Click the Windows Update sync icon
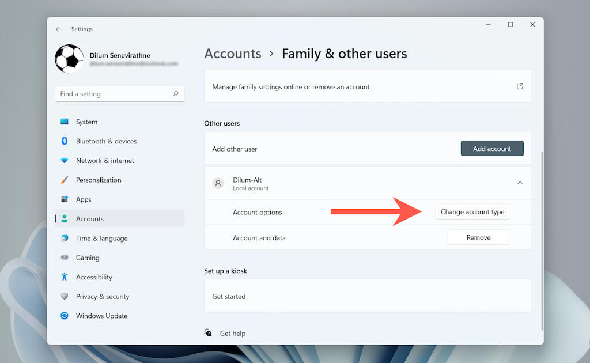Screen dimensions: 590x363 [65, 316]
